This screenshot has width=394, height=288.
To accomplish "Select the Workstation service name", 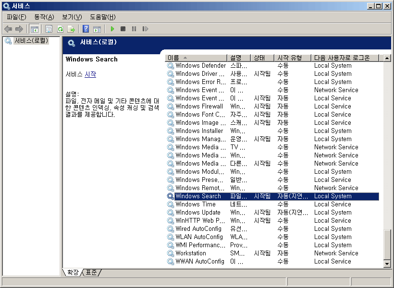I will click(x=191, y=253).
